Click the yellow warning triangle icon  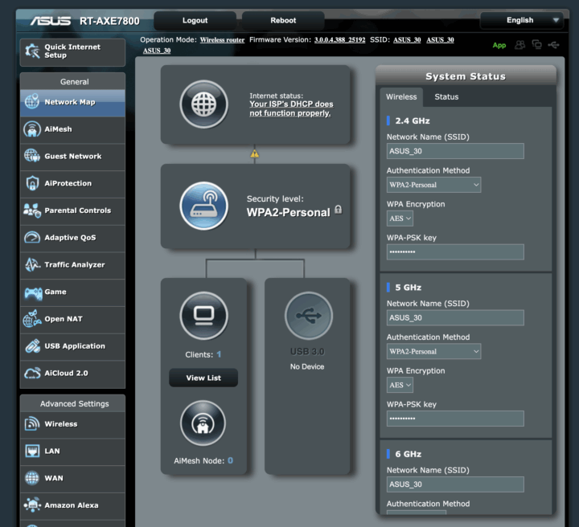pyautogui.click(x=254, y=153)
